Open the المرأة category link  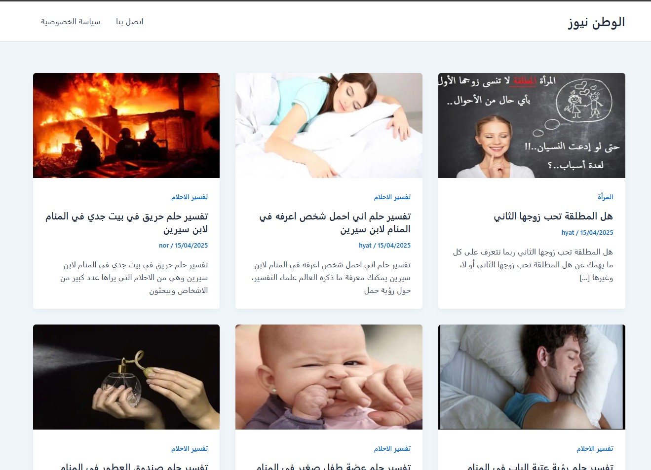click(x=606, y=197)
